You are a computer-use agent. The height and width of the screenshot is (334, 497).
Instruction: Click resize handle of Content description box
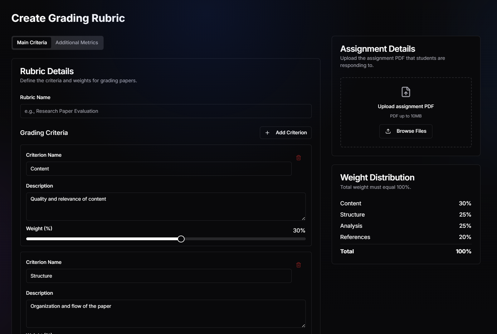point(303,218)
